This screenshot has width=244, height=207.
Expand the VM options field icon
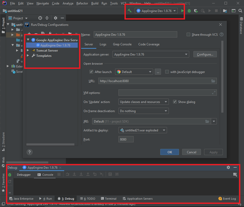point(214,93)
